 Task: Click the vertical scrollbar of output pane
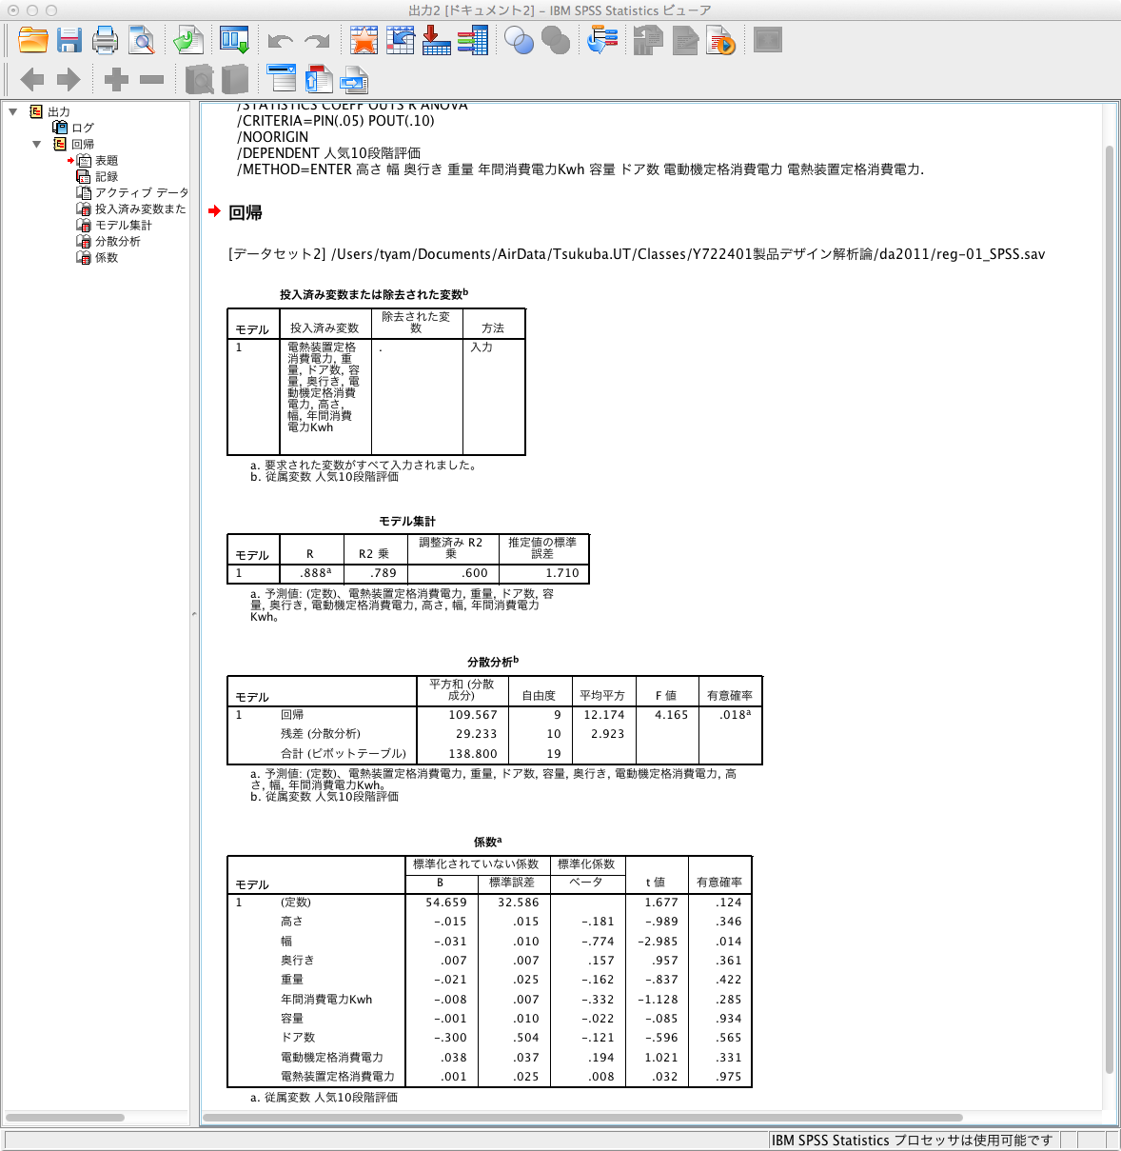(1110, 609)
